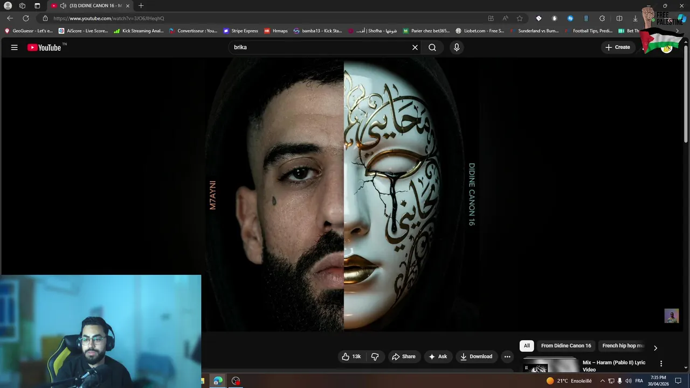This screenshot has width=690, height=388.
Task: Click the YouTube URL in the address bar
Action: pos(108,18)
